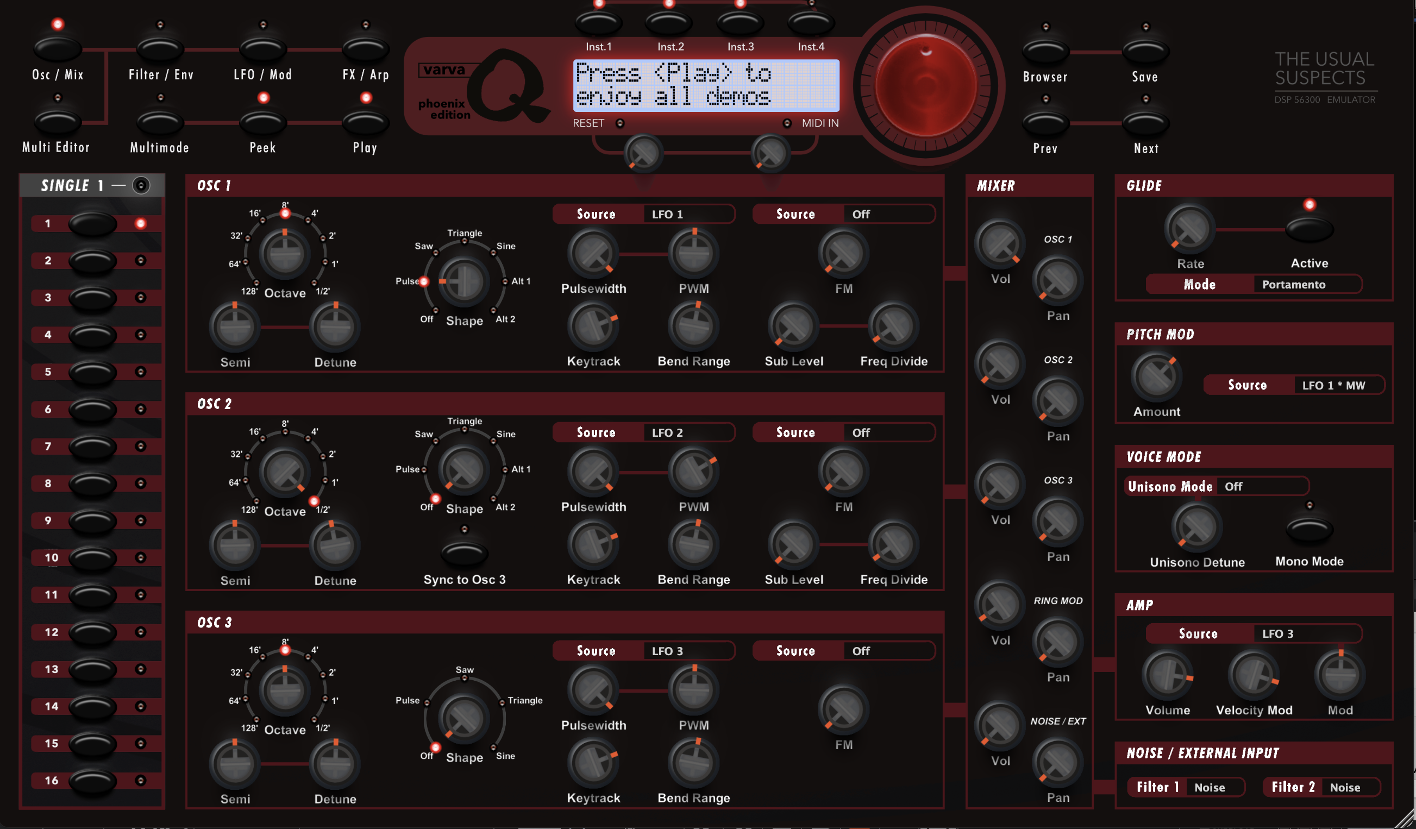Switch to the FX / Arp page
Viewport: 1416px width, 829px height.
pos(365,49)
